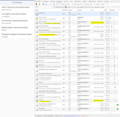Filter requests by Media type
The image size is (120, 117).
pyautogui.click(x=82, y=7)
